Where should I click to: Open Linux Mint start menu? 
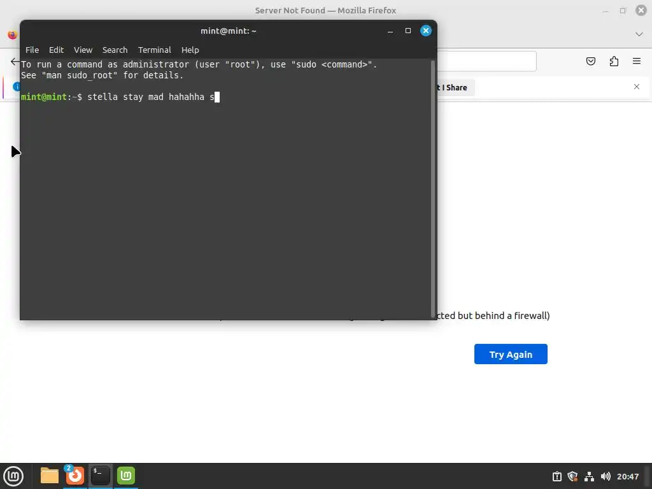click(13, 476)
